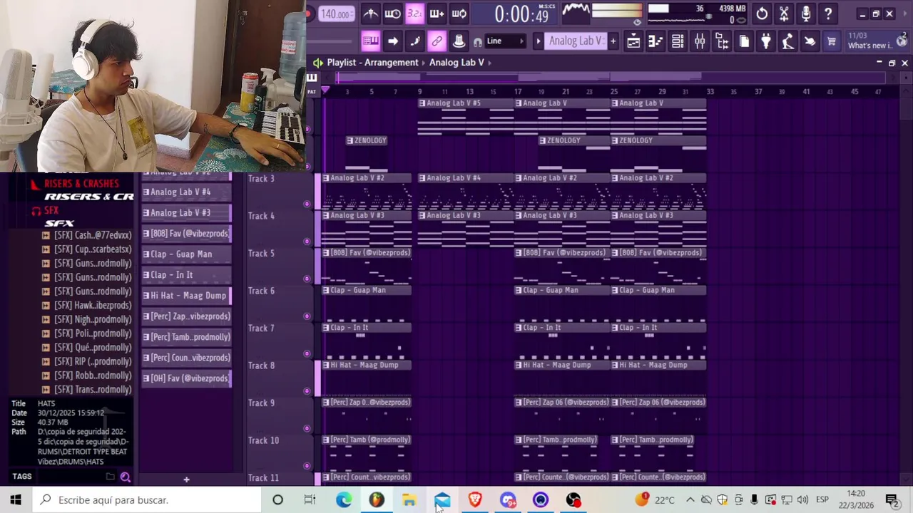Add pattern via plus below picker

(x=186, y=480)
